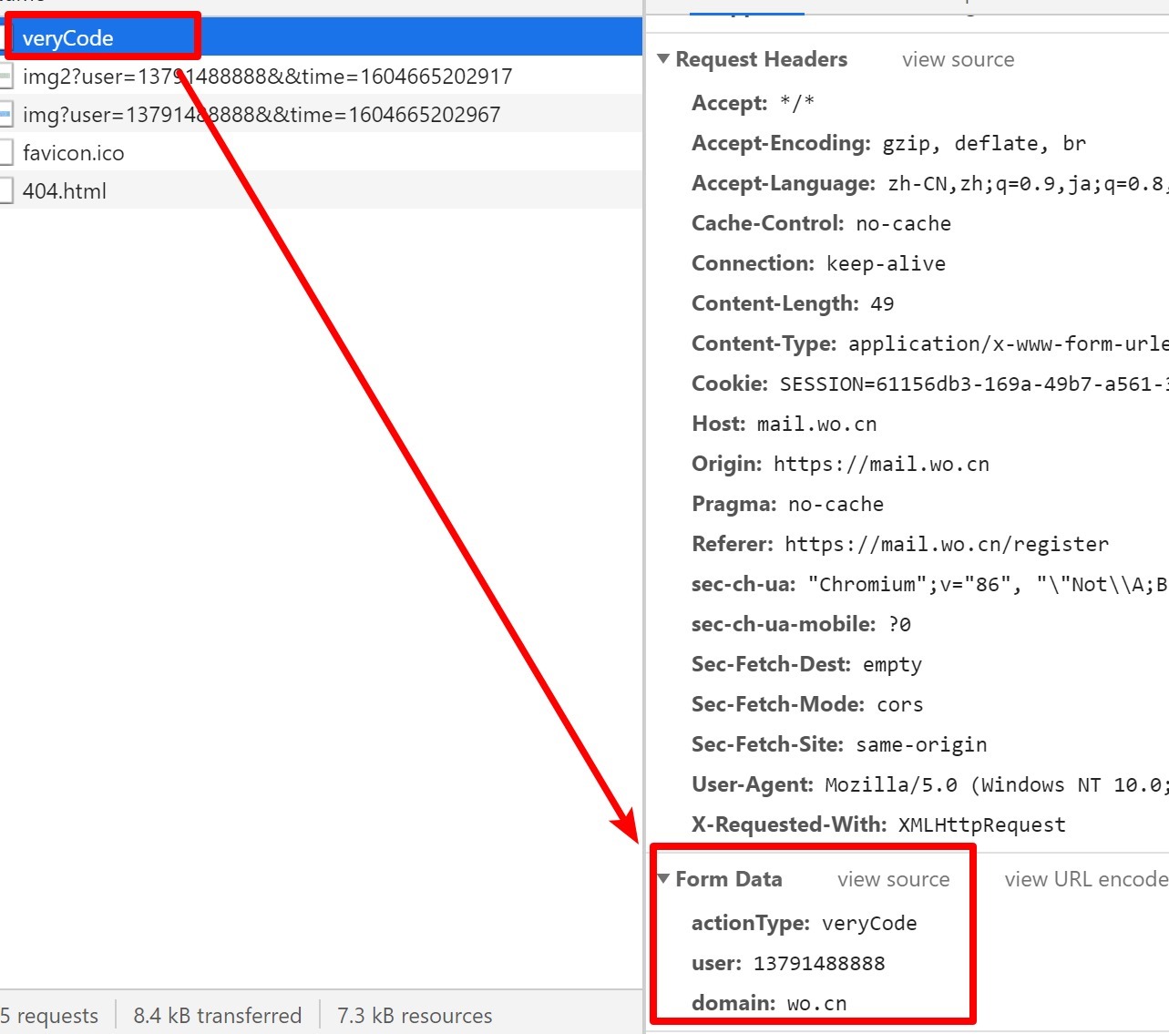Select the veryCode request row
Image resolution: width=1169 pixels, height=1034 pixels.
(x=321, y=38)
